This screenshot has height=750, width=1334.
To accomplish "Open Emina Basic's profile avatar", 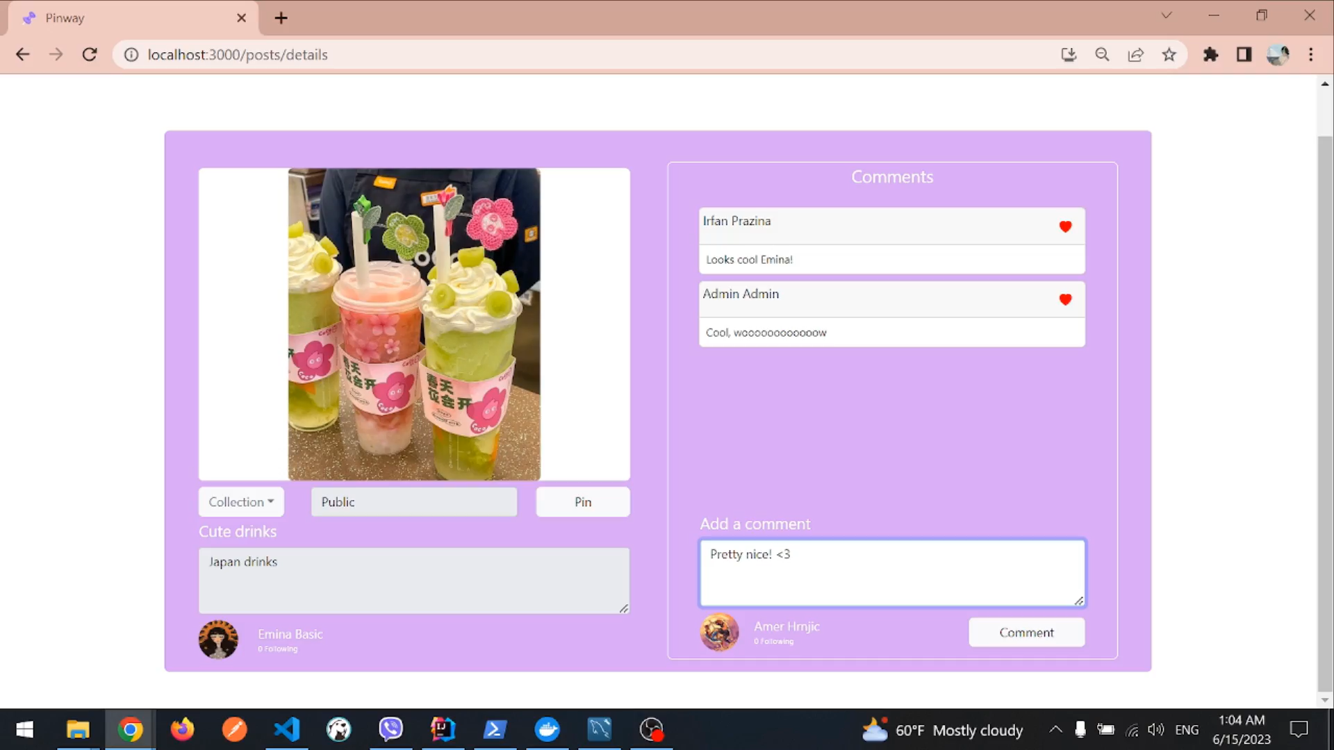I will click(x=218, y=640).
